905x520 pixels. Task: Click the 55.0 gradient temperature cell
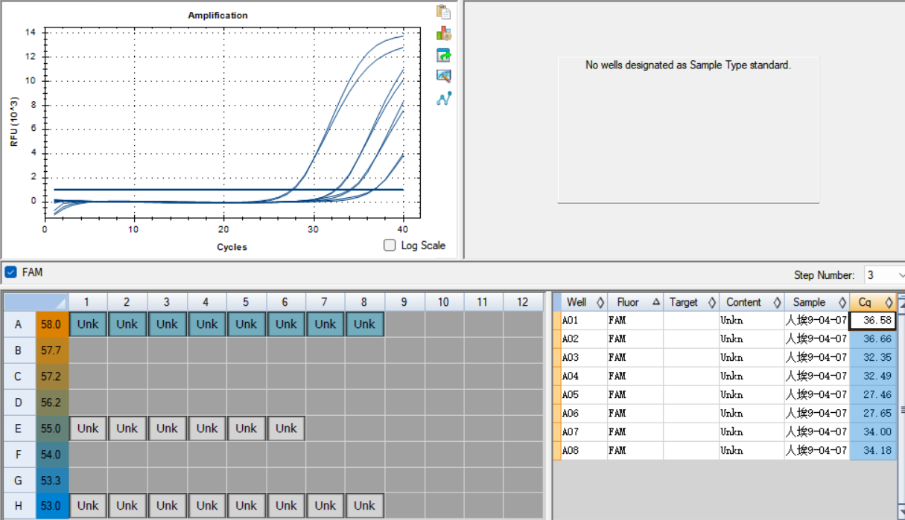(51, 428)
